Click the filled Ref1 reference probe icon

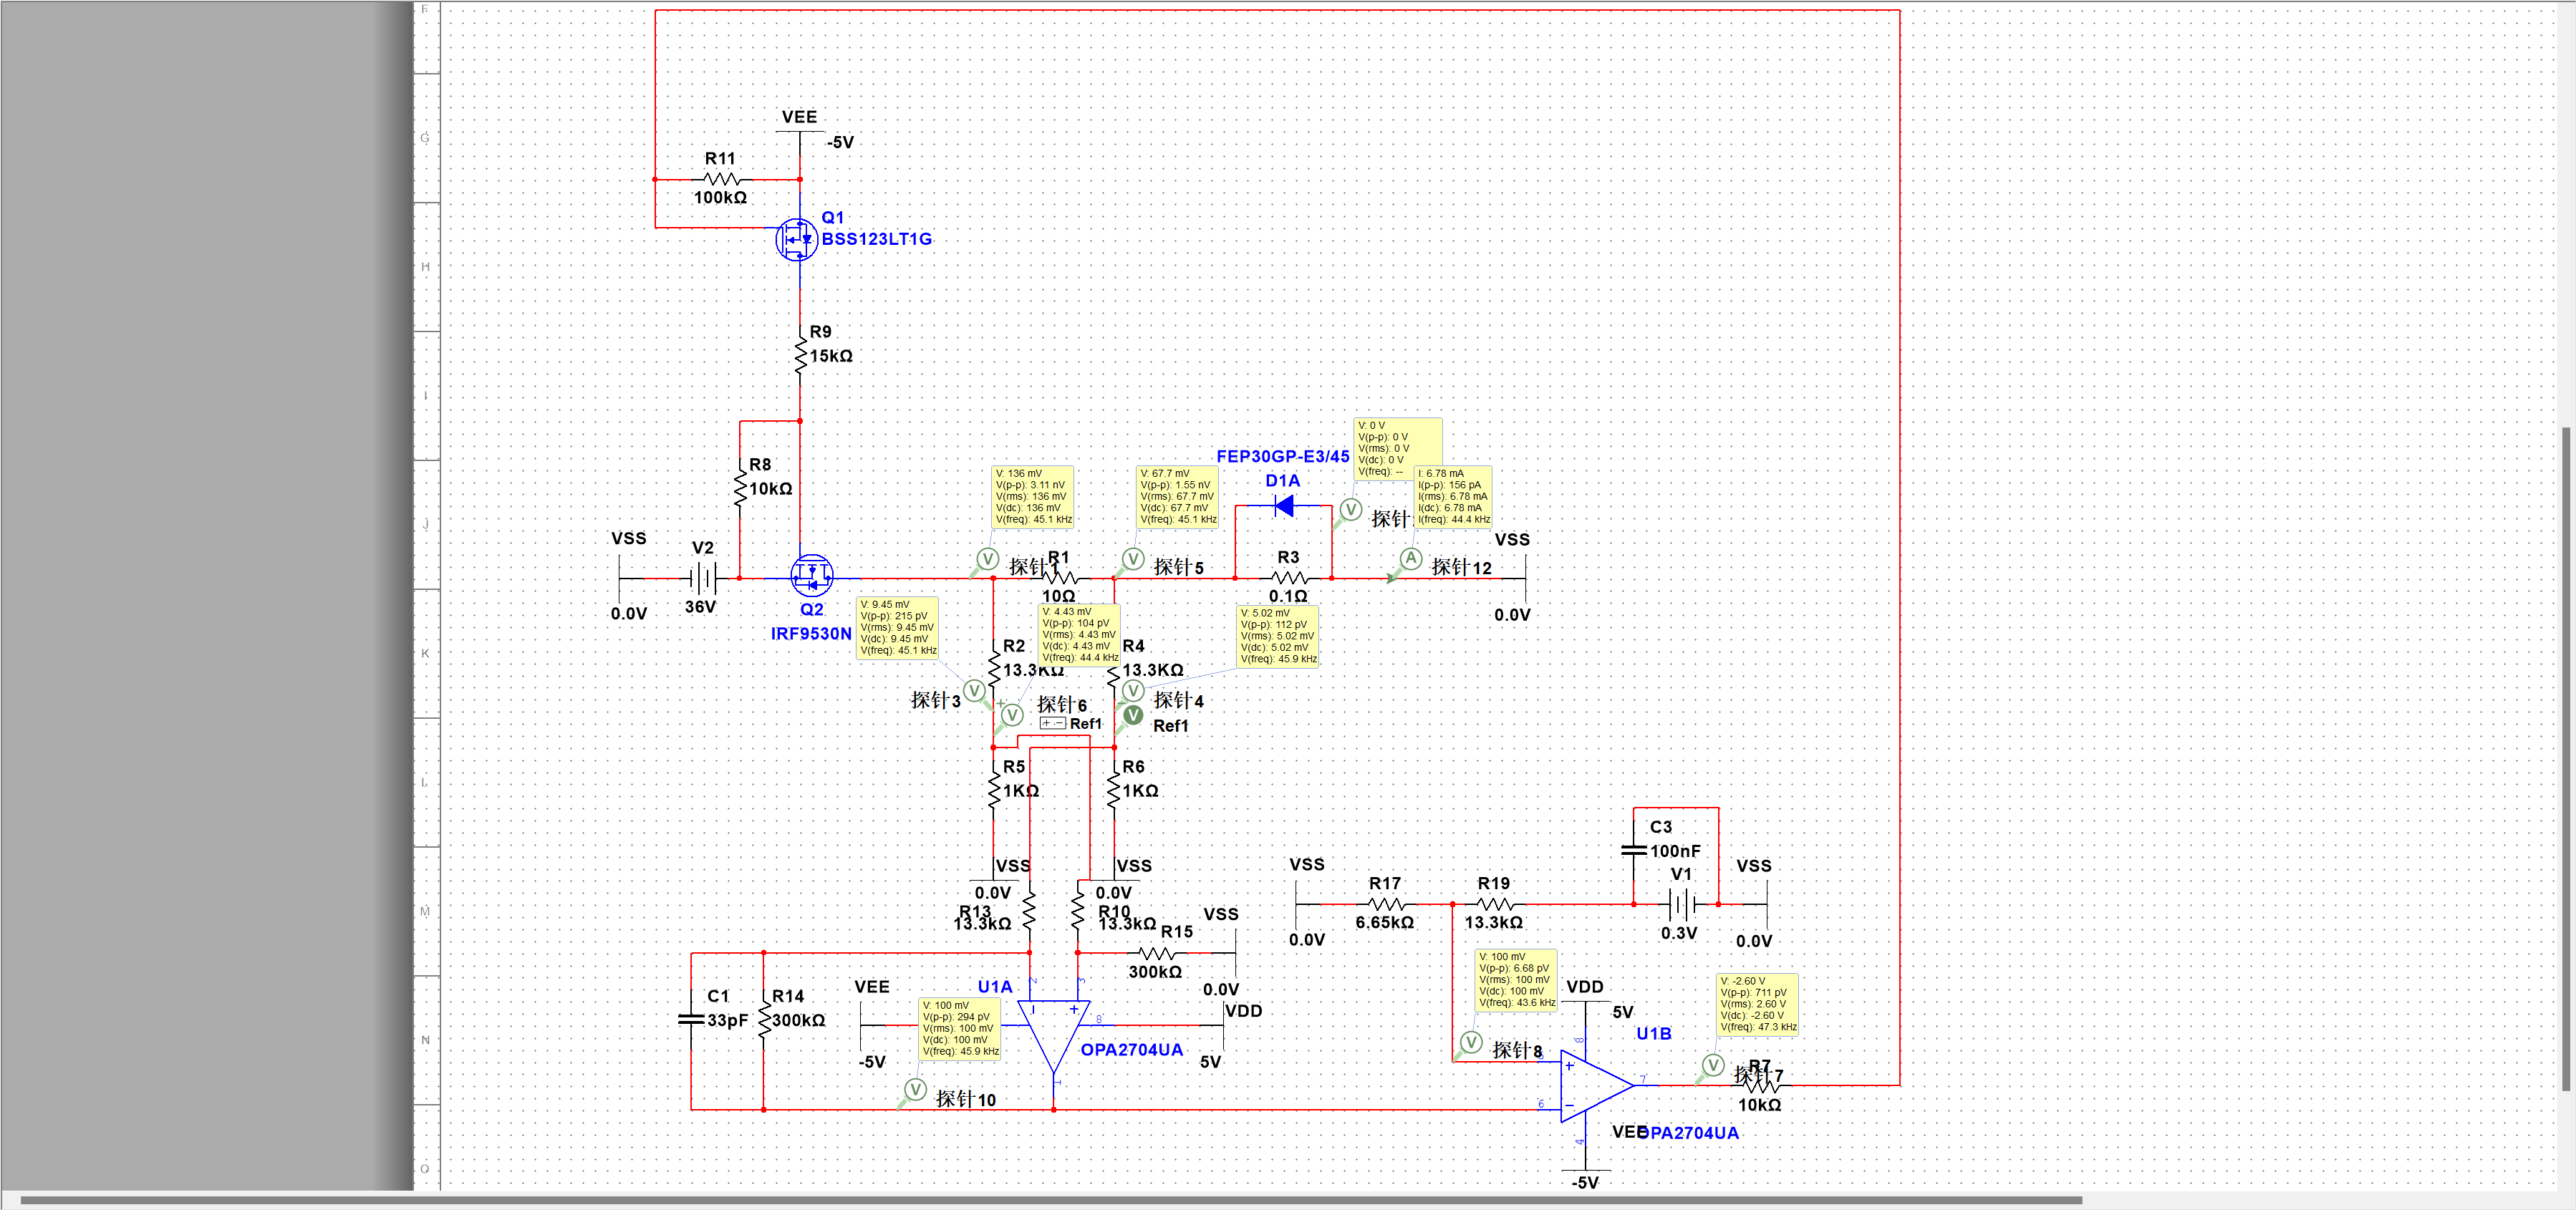point(1133,715)
